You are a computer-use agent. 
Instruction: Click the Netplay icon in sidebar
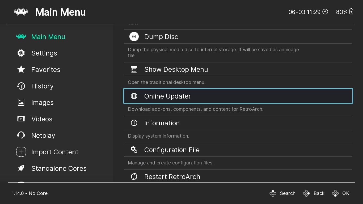(21, 135)
